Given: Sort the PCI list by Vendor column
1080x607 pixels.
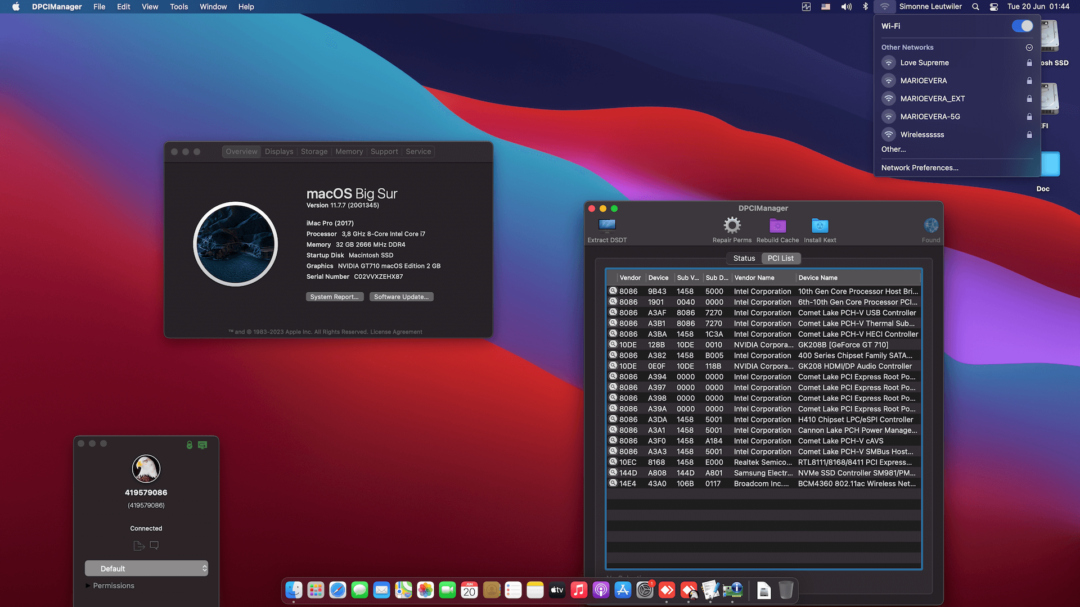Looking at the screenshot, I should pyautogui.click(x=630, y=278).
